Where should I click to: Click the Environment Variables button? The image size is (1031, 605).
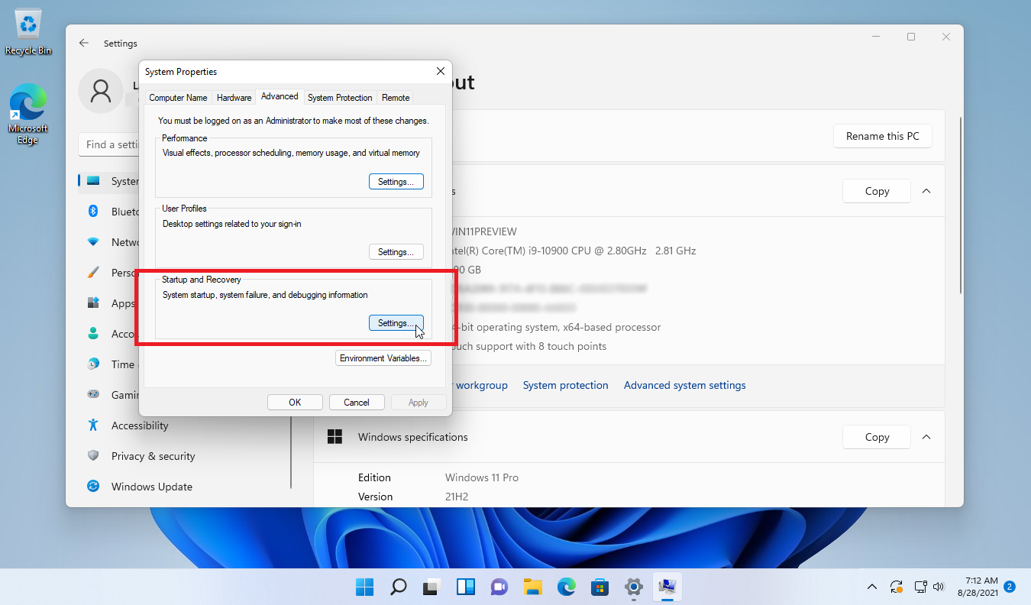tap(383, 358)
